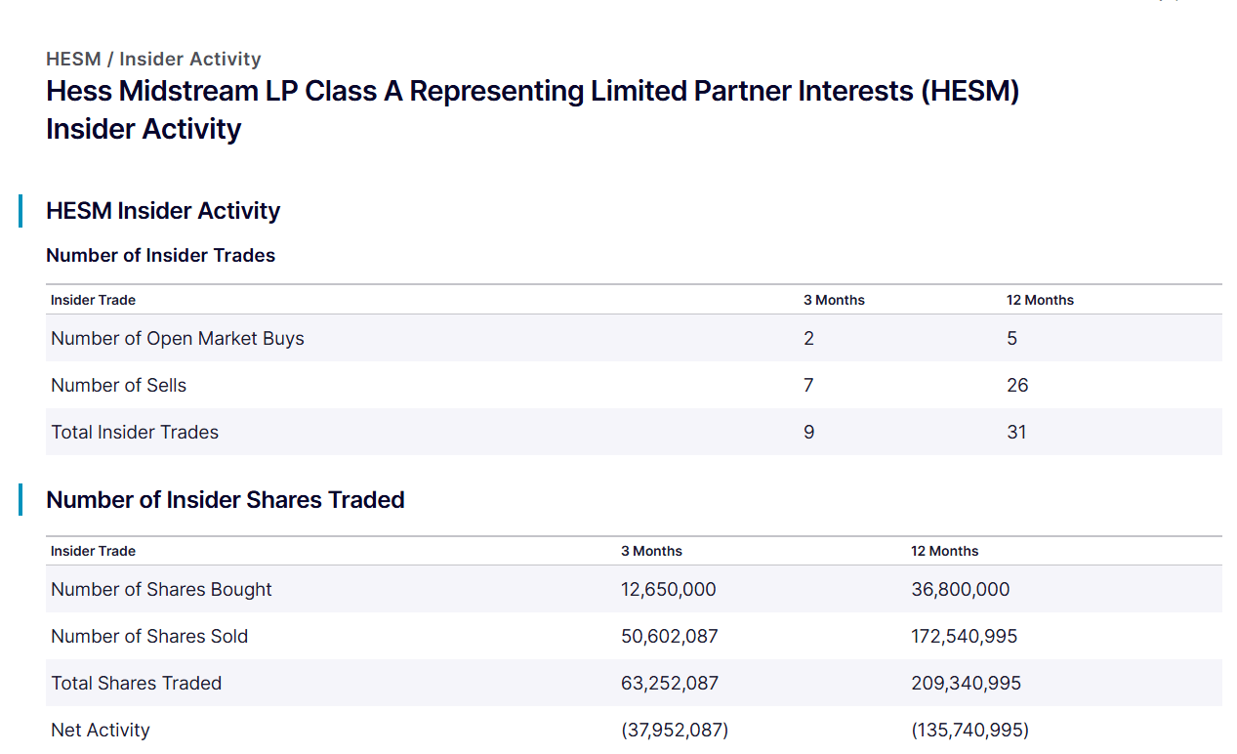Click the Number of Insider Trades subheading
The width and height of the screenshot is (1237, 754).
160,255
